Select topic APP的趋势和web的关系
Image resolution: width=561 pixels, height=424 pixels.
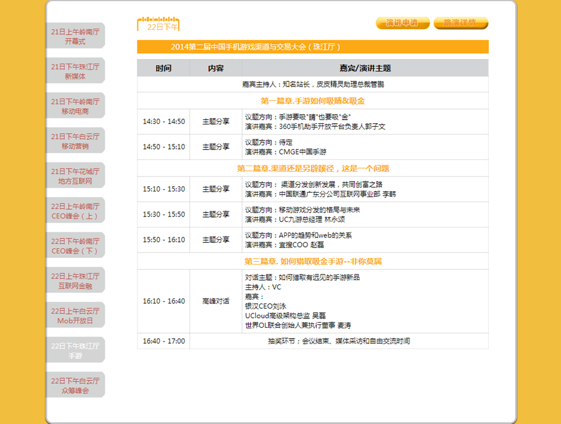(315, 235)
